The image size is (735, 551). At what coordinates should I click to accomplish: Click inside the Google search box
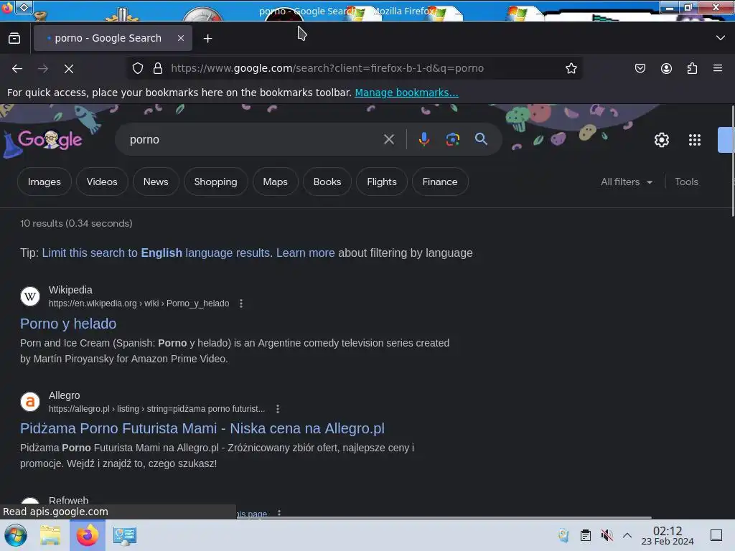tap(253, 140)
